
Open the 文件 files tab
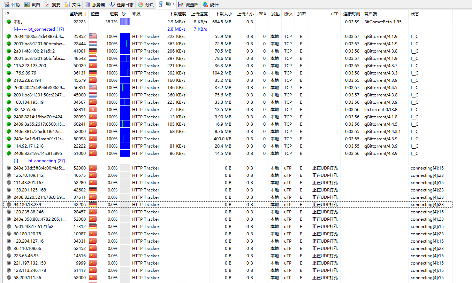click(73, 5)
